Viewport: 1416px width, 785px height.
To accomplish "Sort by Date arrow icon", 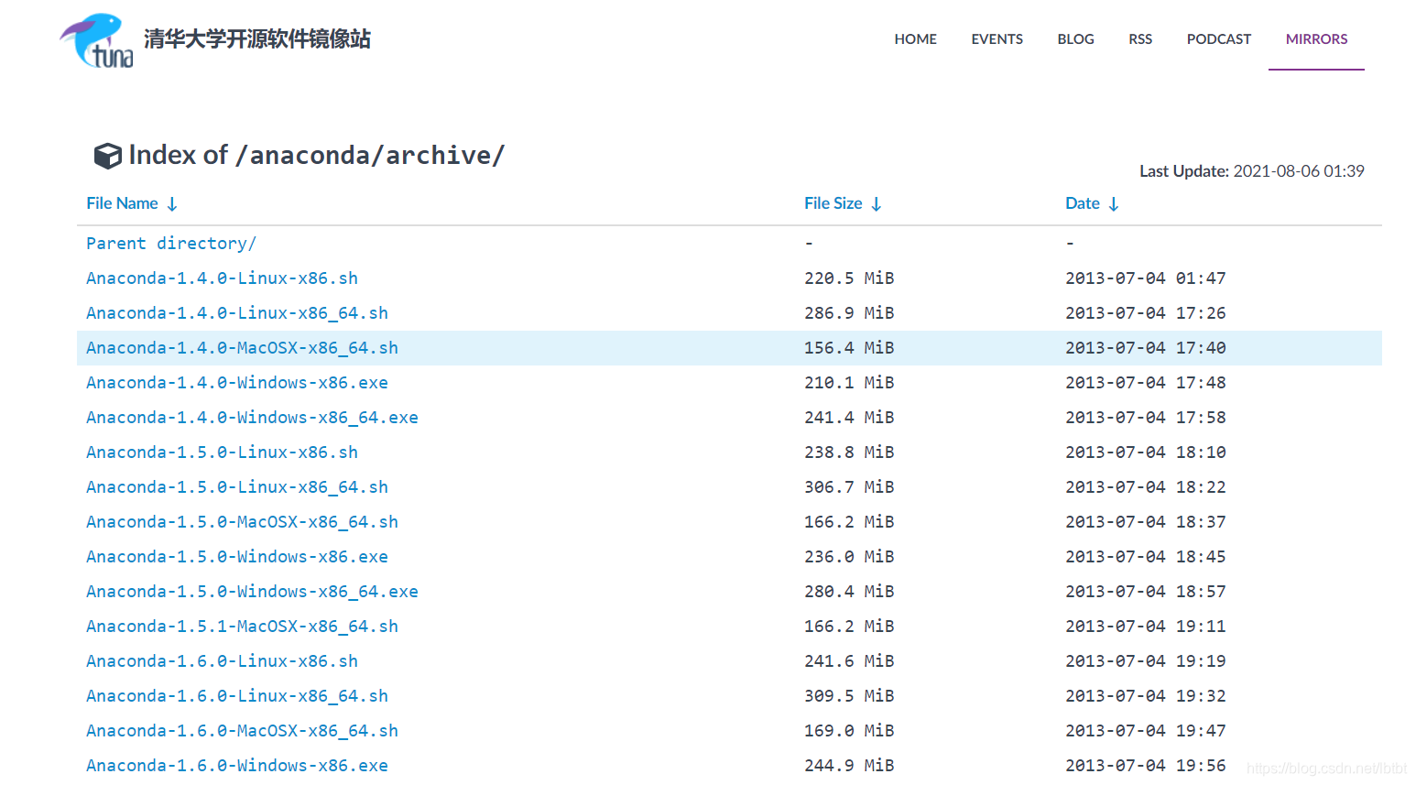I will click(x=1114, y=203).
